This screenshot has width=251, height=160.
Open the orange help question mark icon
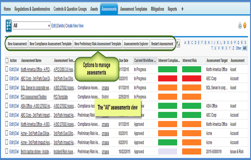click(245, 25)
